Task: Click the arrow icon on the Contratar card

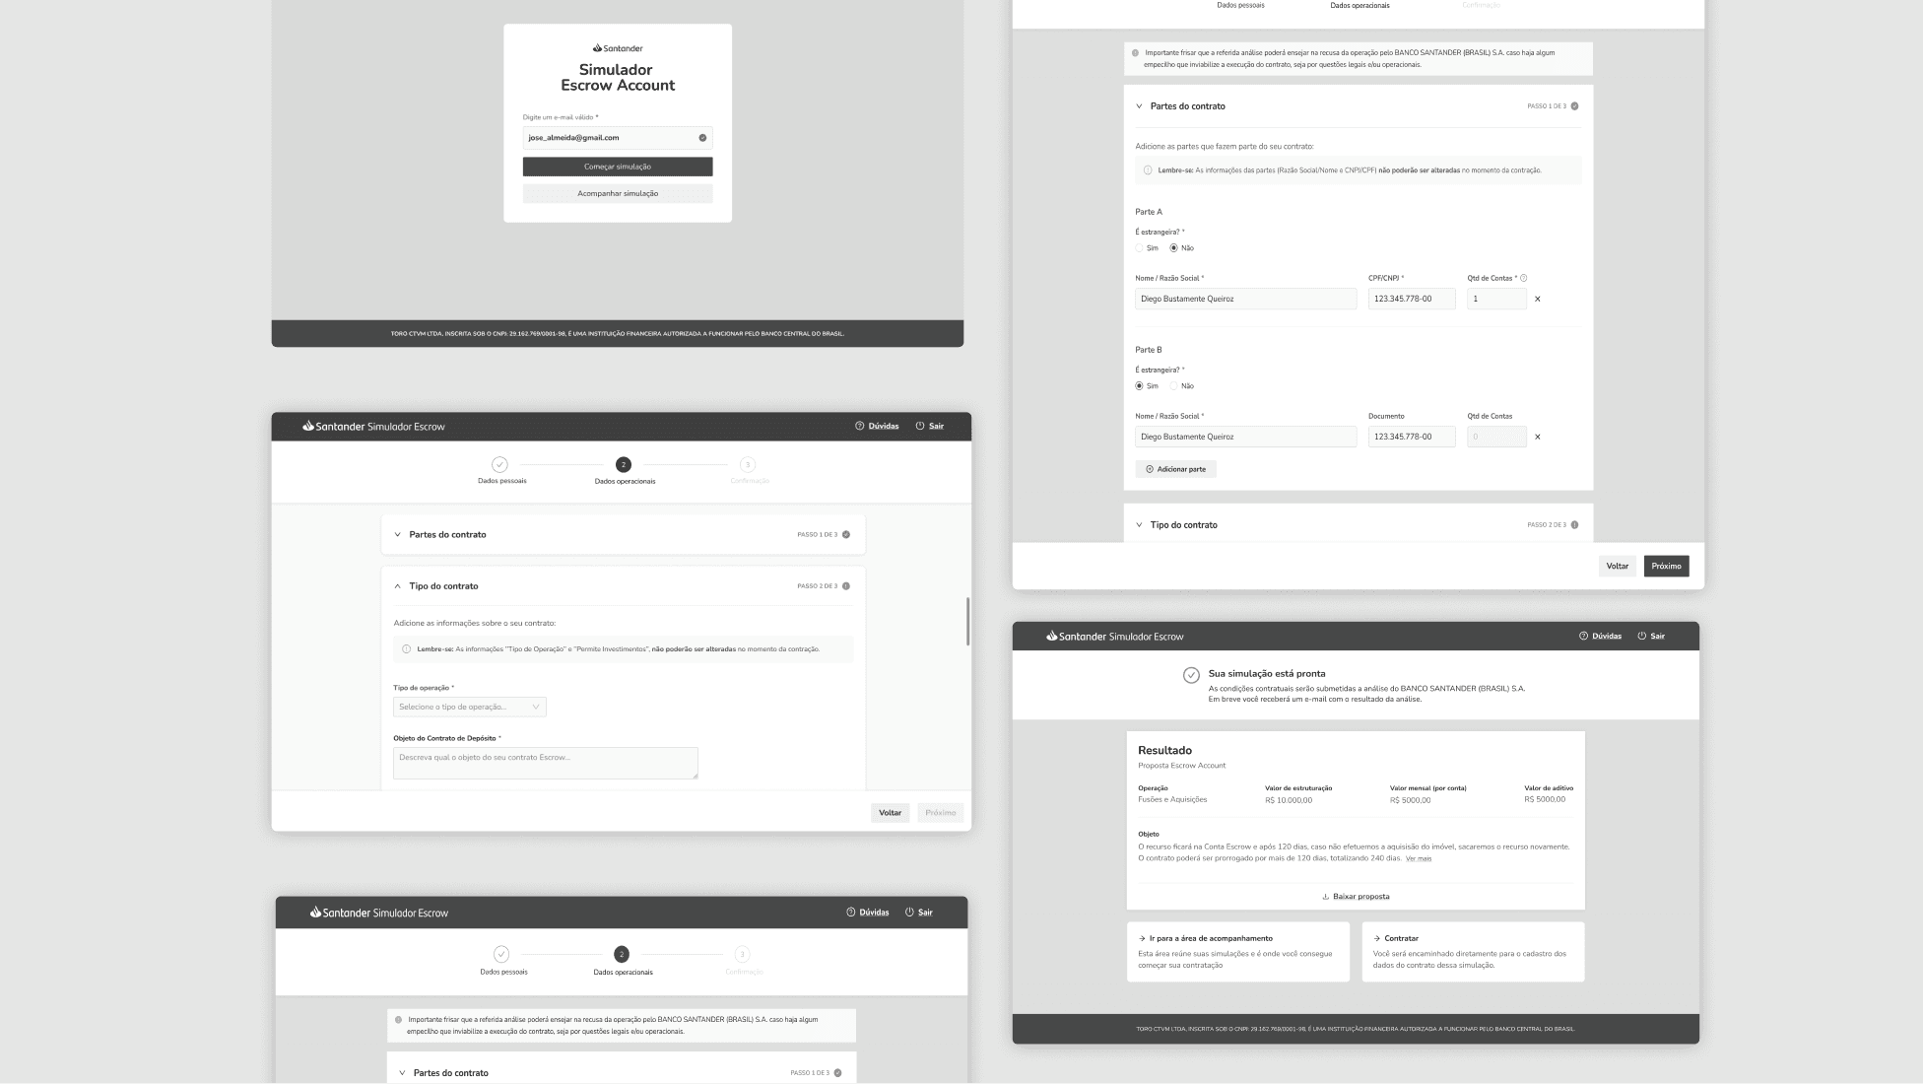Action: 1376,938
